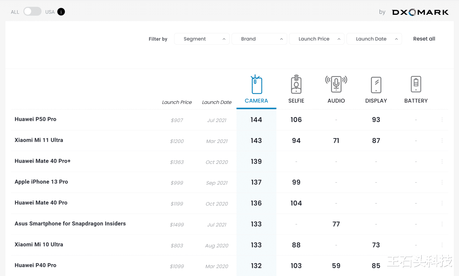Click audio score 71

tap(336, 141)
